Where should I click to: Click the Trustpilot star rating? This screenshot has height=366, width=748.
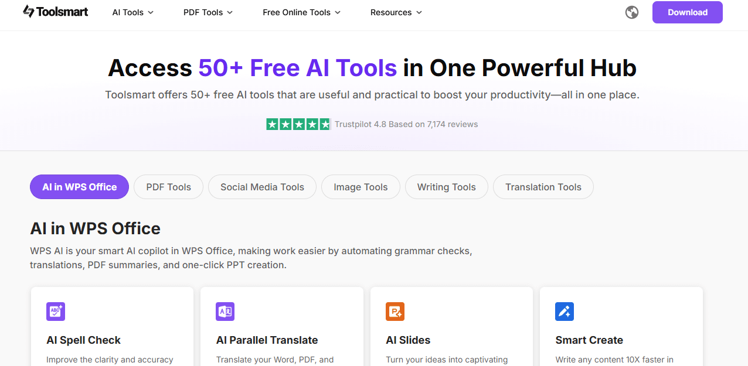pyautogui.click(x=298, y=124)
